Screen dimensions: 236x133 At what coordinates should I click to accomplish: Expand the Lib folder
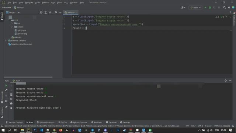(12, 23)
